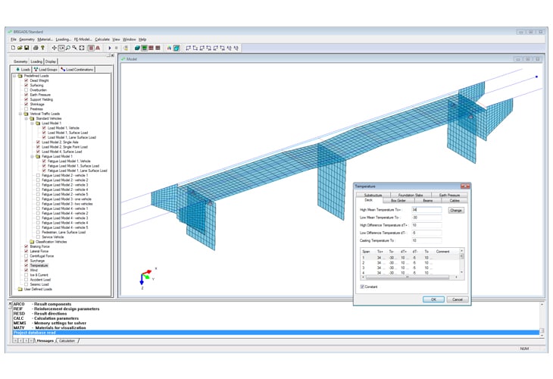Collapse the Standard Vehicles node

pos(27,118)
